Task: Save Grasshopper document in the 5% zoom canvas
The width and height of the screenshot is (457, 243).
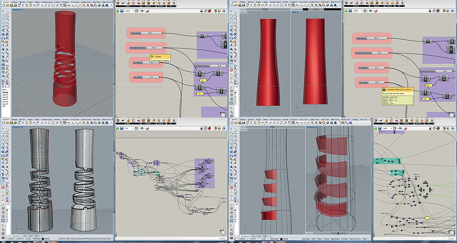Action: (x=121, y=129)
